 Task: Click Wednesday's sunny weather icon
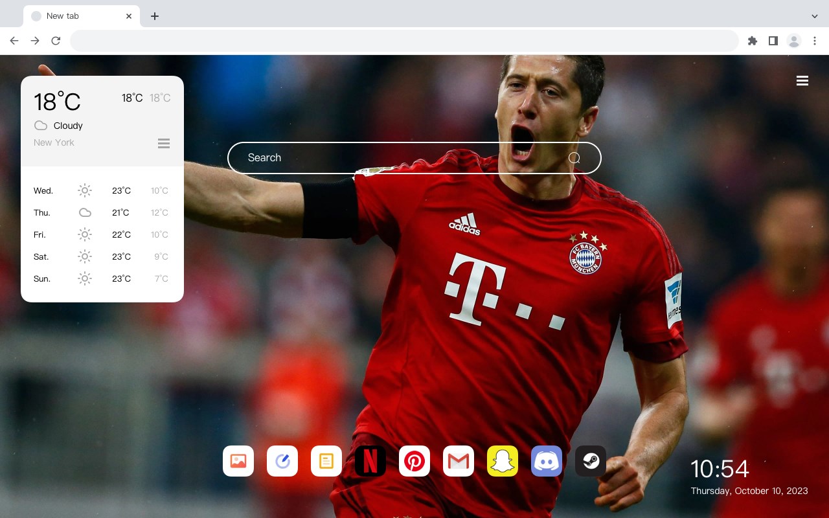pos(85,190)
